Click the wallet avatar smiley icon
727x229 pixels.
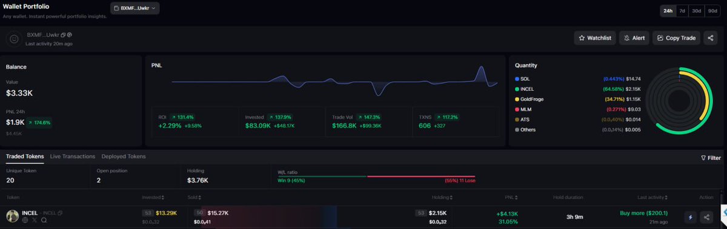tap(15, 39)
